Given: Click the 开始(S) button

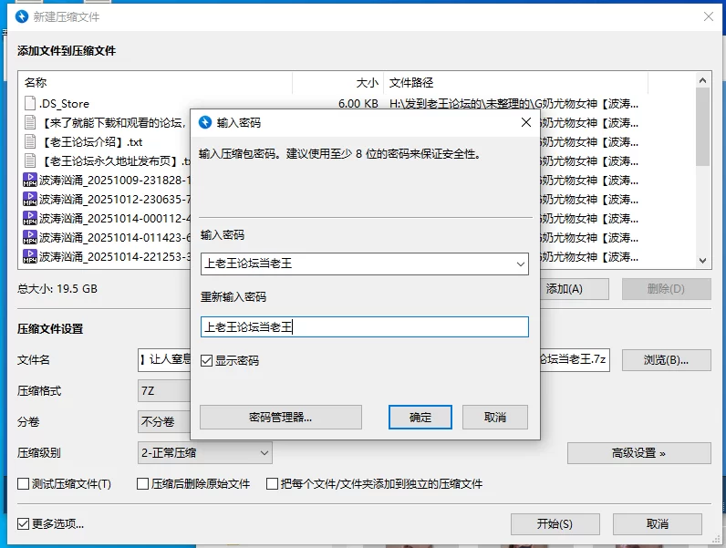Looking at the screenshot, I should click(555, 524).
